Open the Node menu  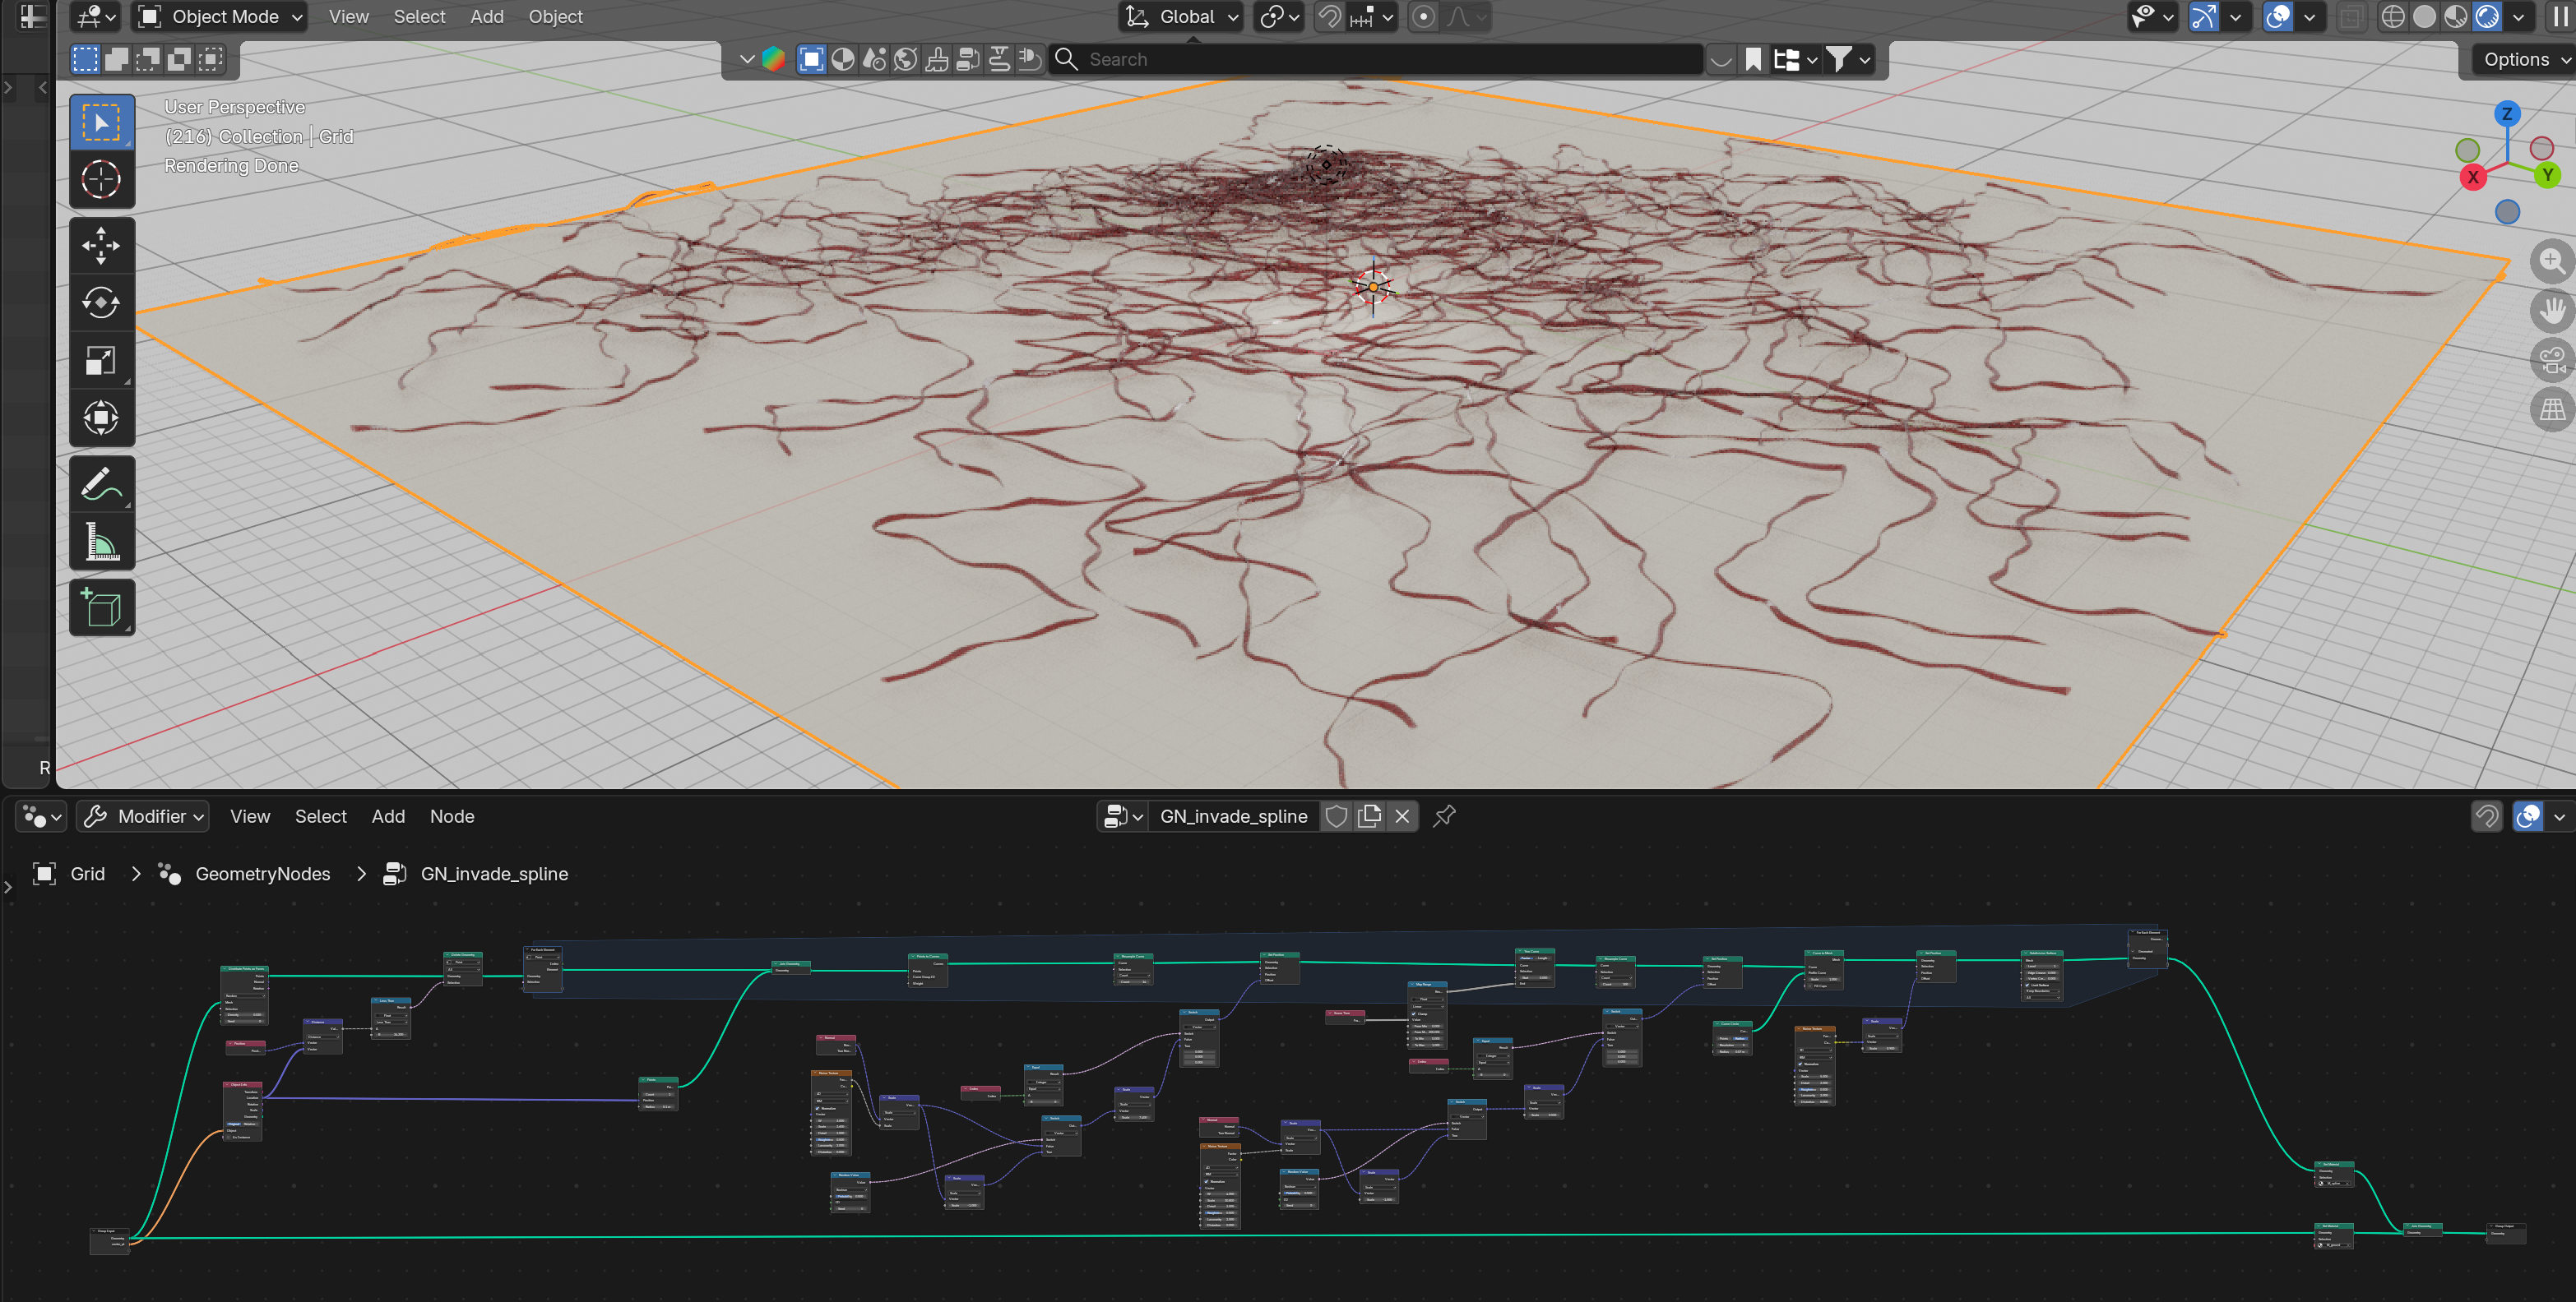452,816
